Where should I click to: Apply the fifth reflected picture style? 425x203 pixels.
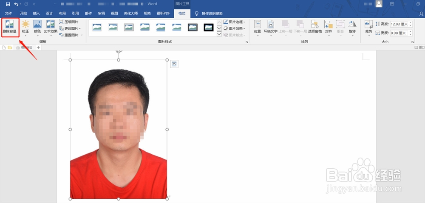[x=161, y=27]
